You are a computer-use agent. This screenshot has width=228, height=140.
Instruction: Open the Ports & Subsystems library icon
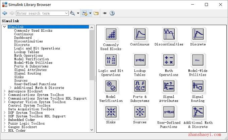point(140,86)
